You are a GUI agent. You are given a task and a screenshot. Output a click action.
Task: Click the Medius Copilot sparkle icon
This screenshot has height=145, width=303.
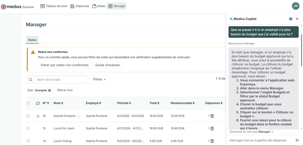pyautogui.click(x=231, y=19)
